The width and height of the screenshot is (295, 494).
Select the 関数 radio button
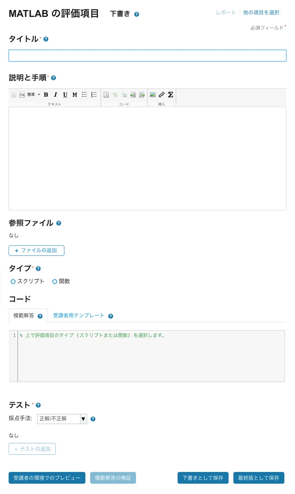point(54,282)
